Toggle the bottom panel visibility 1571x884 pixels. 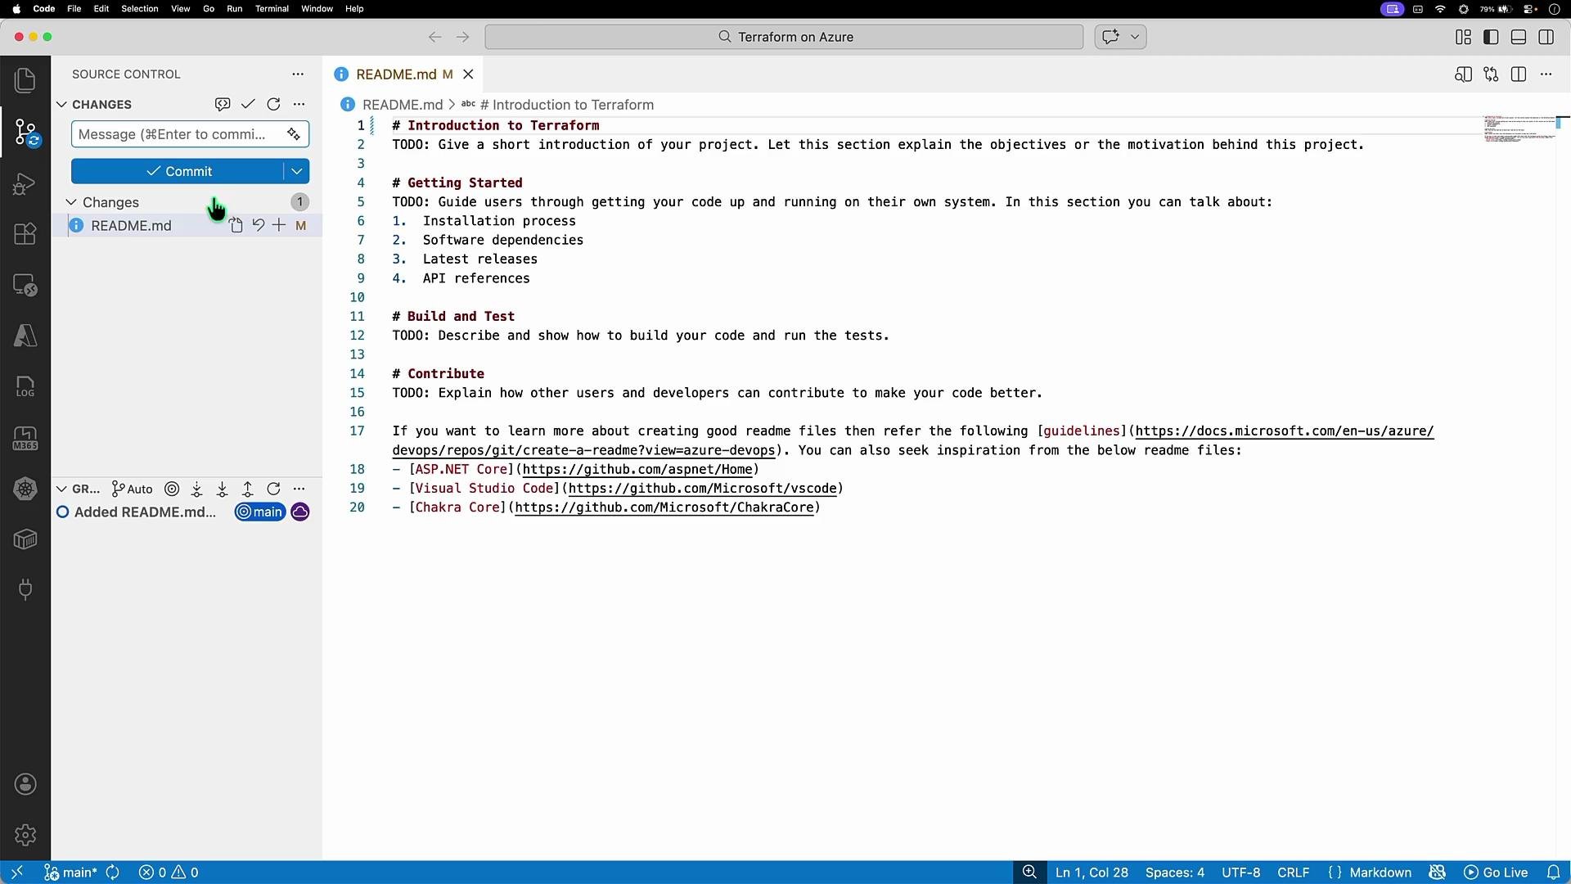[x=1519, y=37]
